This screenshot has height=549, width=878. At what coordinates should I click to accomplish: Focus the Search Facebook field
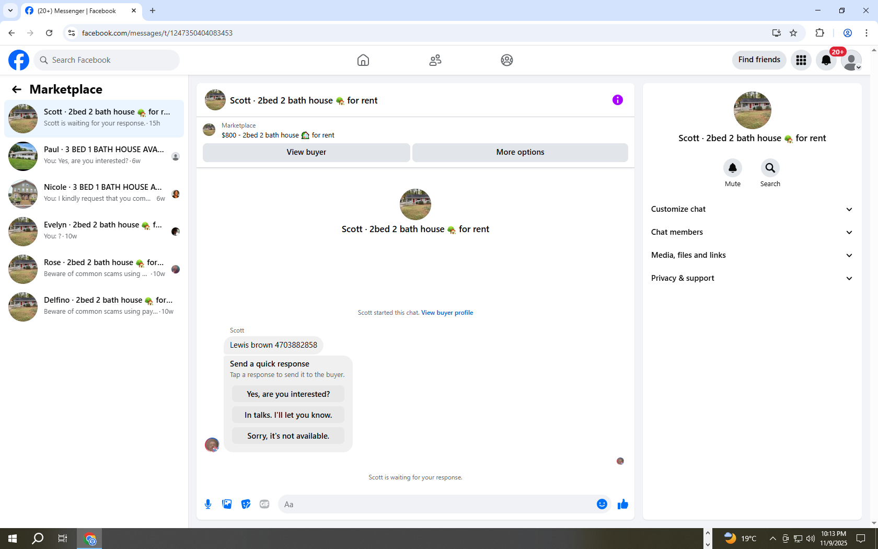107,60
